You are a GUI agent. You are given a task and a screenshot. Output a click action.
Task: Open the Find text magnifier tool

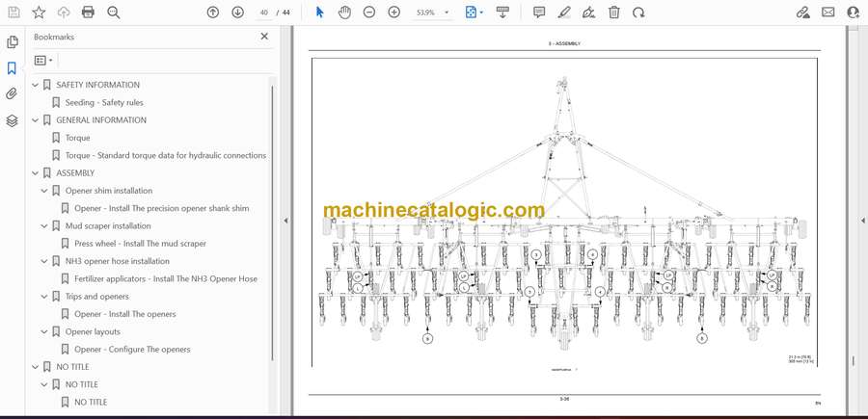pos(114,13)
